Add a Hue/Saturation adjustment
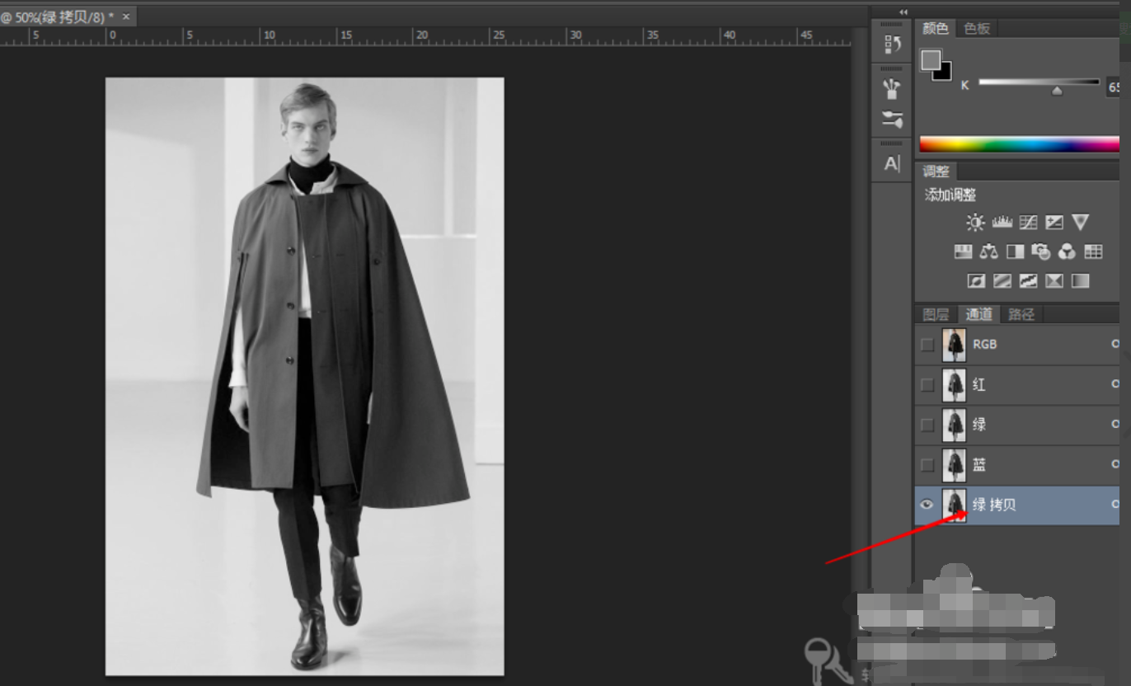The image size is (1131, 686). point(963,251)
